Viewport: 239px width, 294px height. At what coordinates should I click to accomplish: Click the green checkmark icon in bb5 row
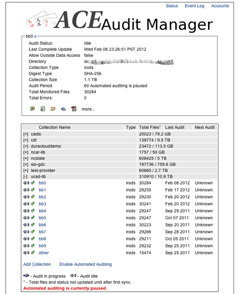33,218
